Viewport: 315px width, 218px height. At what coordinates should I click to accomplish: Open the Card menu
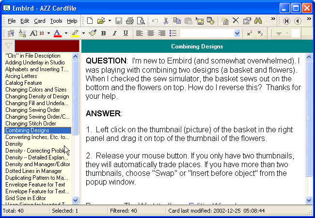[40, 21]
